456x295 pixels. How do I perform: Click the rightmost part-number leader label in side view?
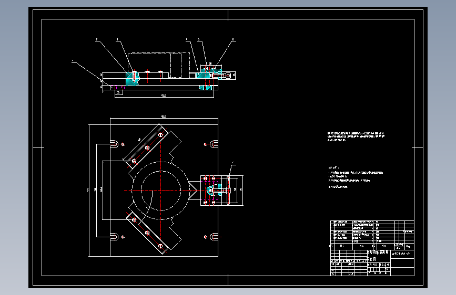click(x=233, y=39)
